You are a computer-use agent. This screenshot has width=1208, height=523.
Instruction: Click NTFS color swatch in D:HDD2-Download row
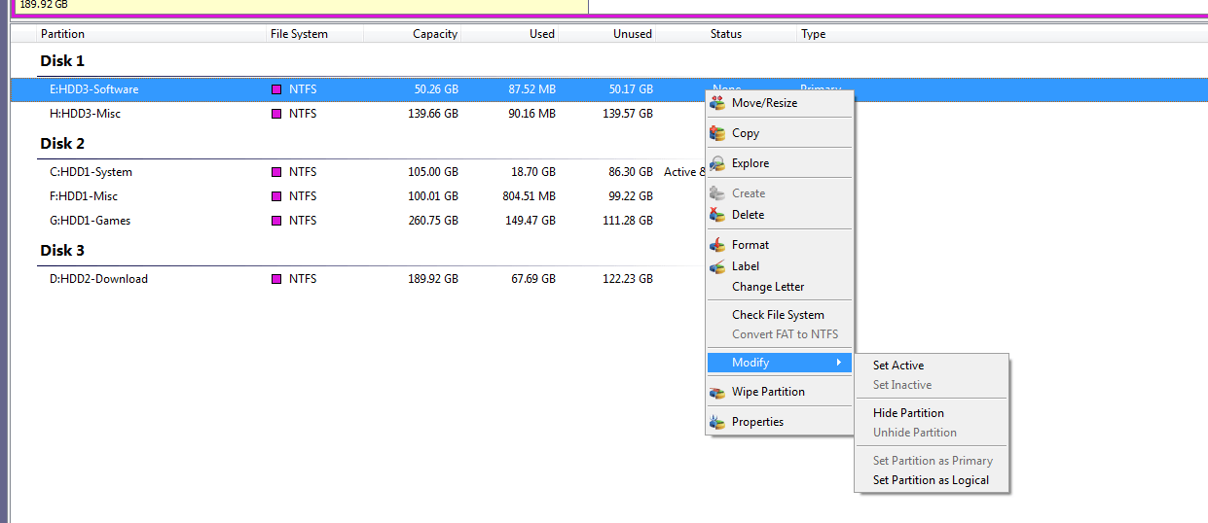pyautogui.click(x=276, y=279)
